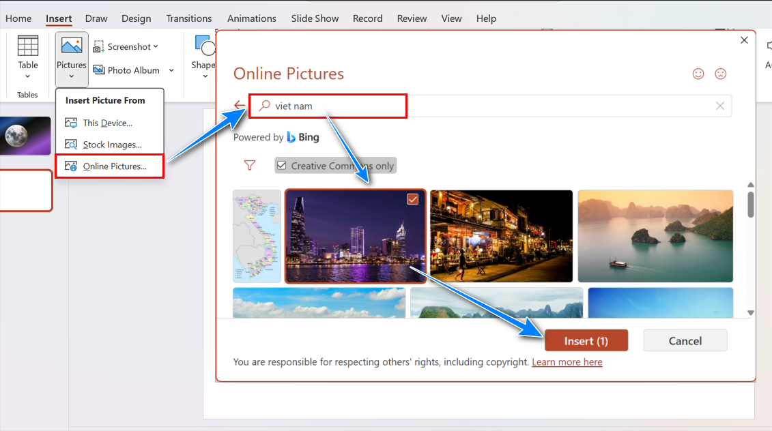Expand the Photo Album dropdown arrow
772x431 pixels.
coord(171,70)
